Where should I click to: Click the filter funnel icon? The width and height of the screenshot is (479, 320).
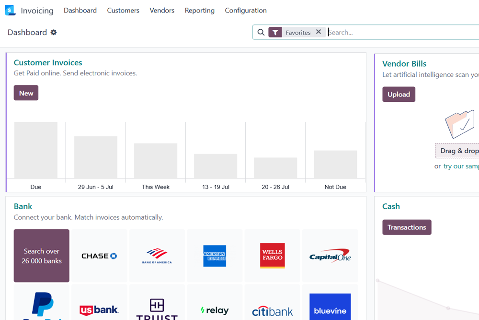tap(275, 33)
